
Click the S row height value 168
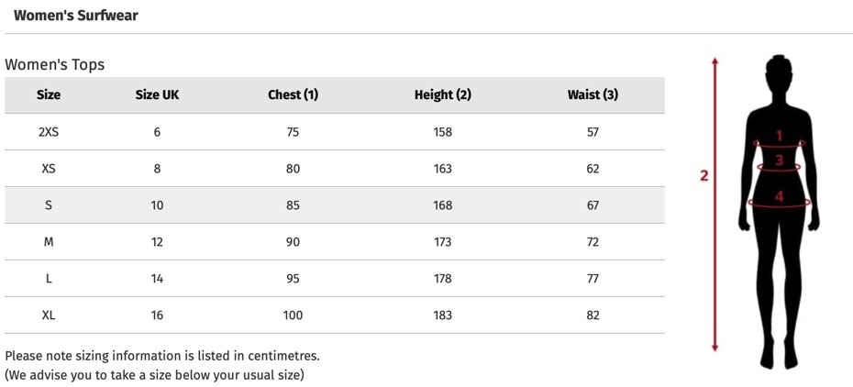tap(443, 205)
